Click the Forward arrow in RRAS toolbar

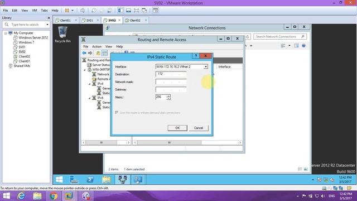click(90, 53)
